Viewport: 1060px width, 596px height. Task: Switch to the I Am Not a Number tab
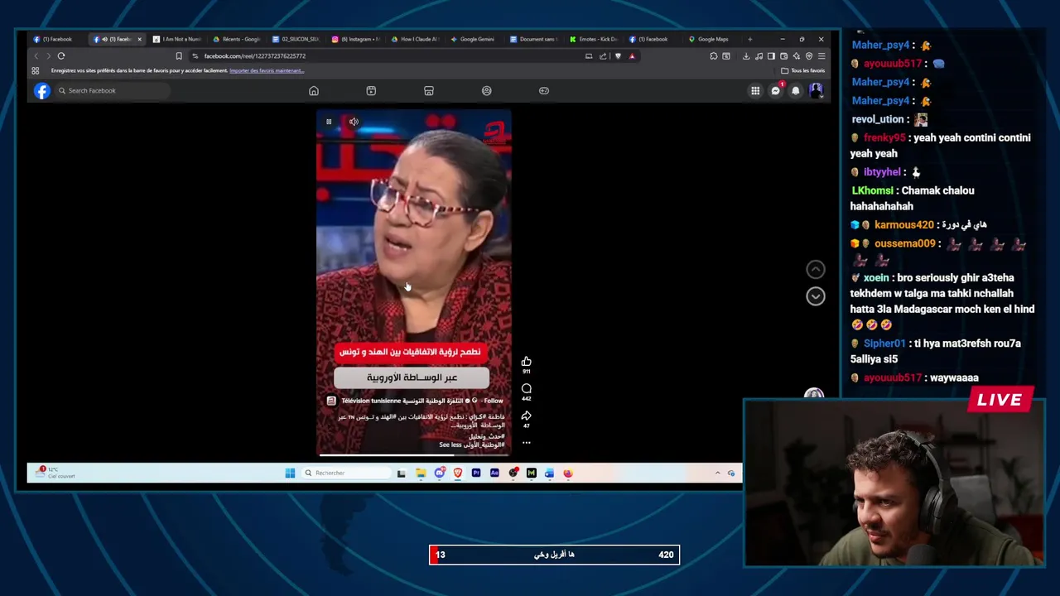coord(177,39)
